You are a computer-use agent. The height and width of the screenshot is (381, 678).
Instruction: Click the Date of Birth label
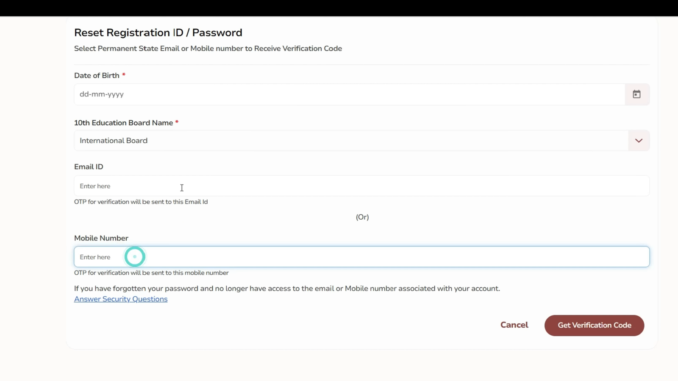[97, 76]
